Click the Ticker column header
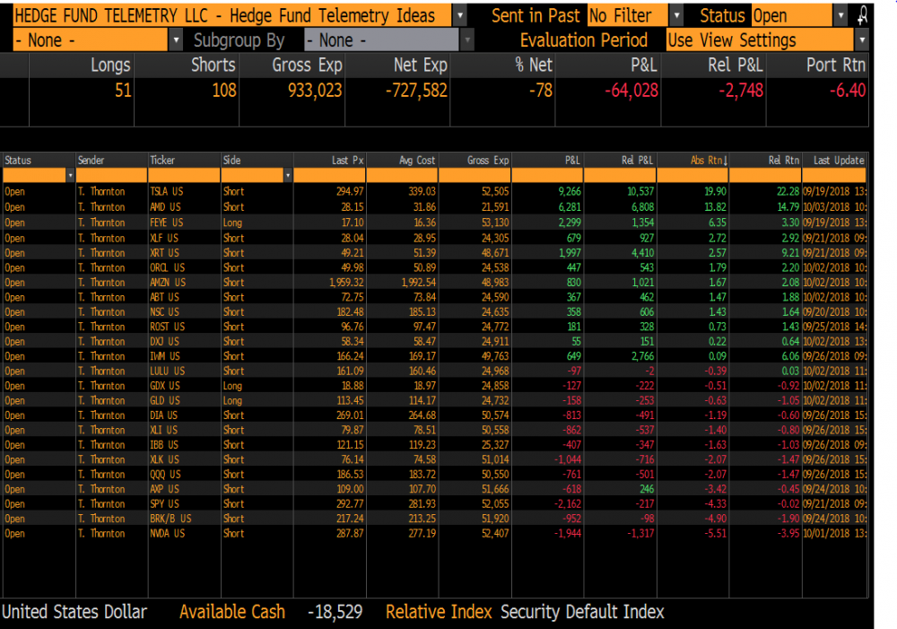 [161, 161]
